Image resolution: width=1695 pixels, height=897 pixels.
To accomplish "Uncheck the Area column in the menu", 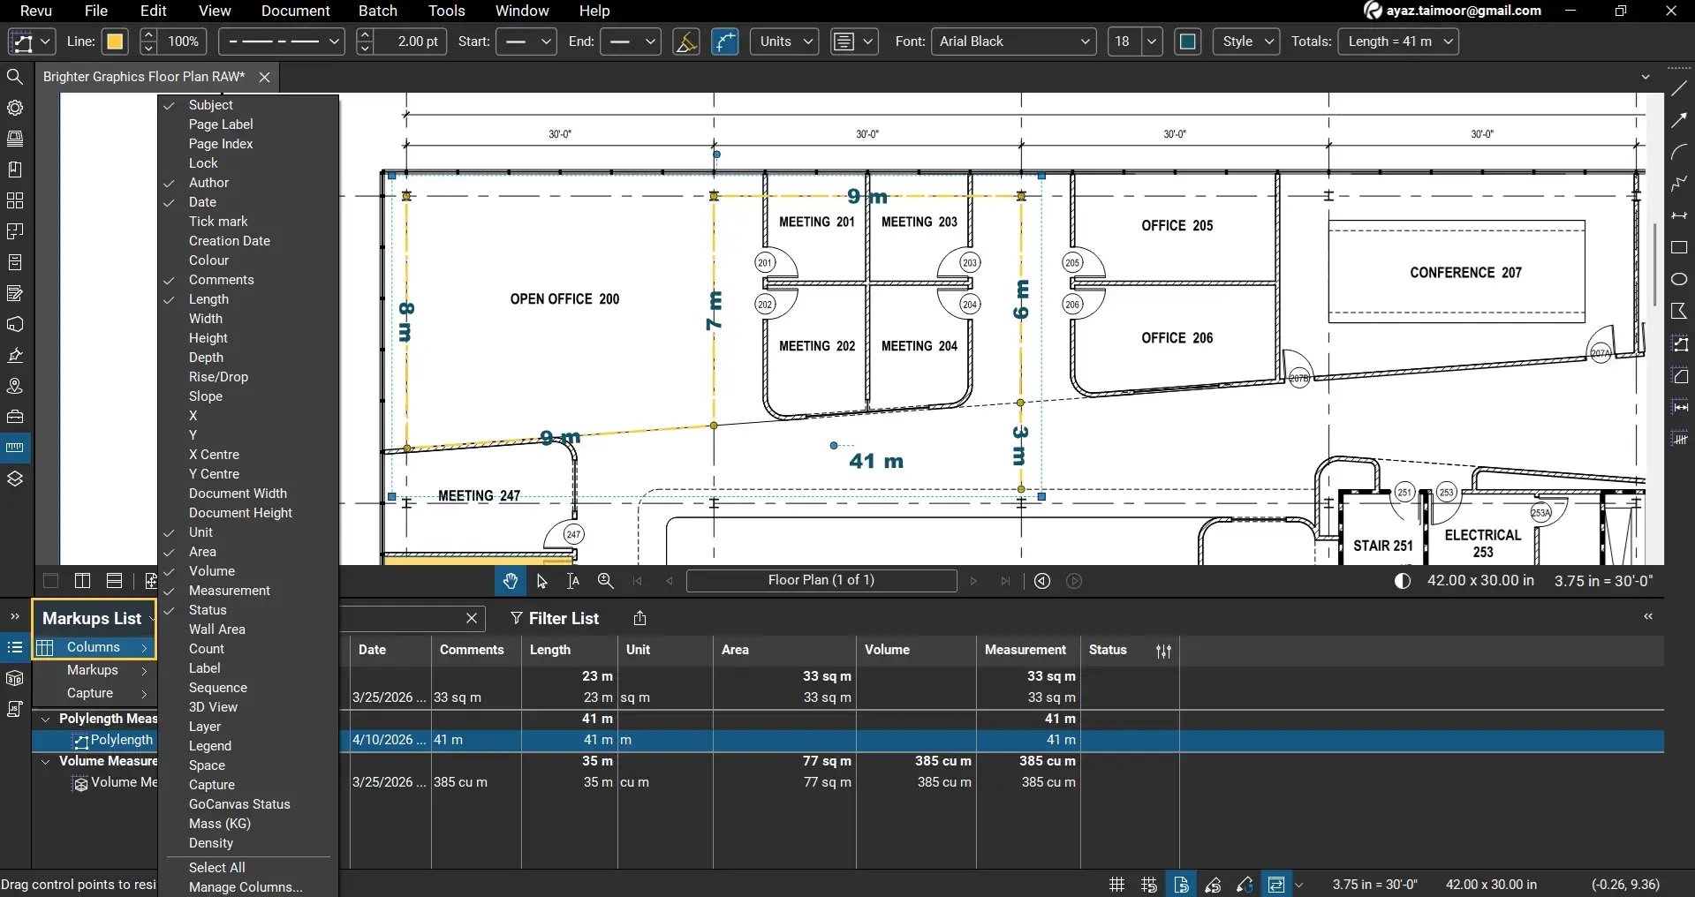I will (202, 551).
